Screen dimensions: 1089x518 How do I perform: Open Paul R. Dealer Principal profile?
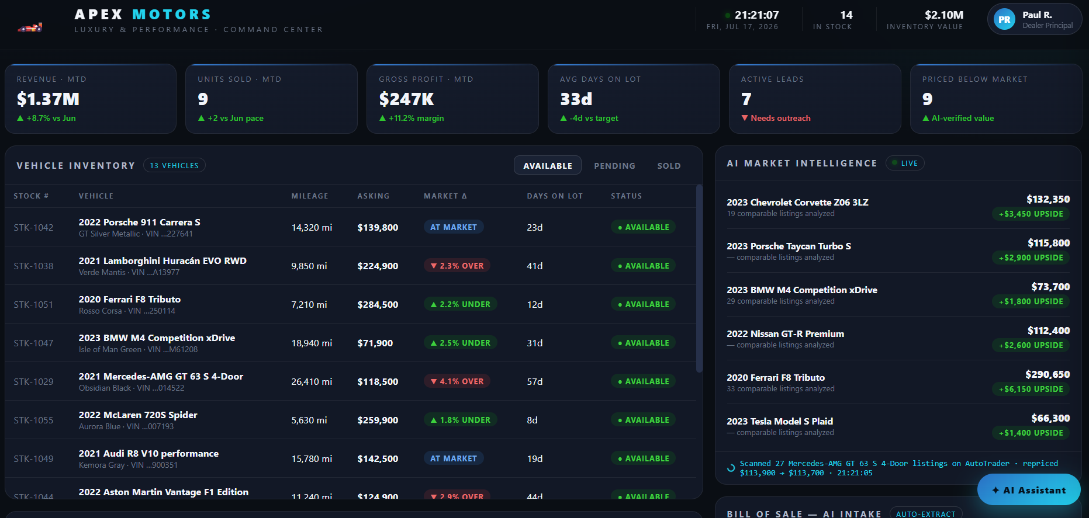point(1035,19)
